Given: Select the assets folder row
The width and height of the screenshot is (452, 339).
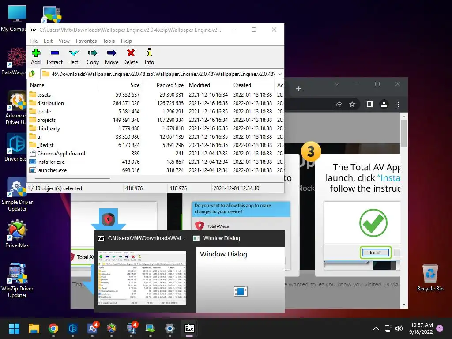Looking at the screenshot, I should click(155, 94).
